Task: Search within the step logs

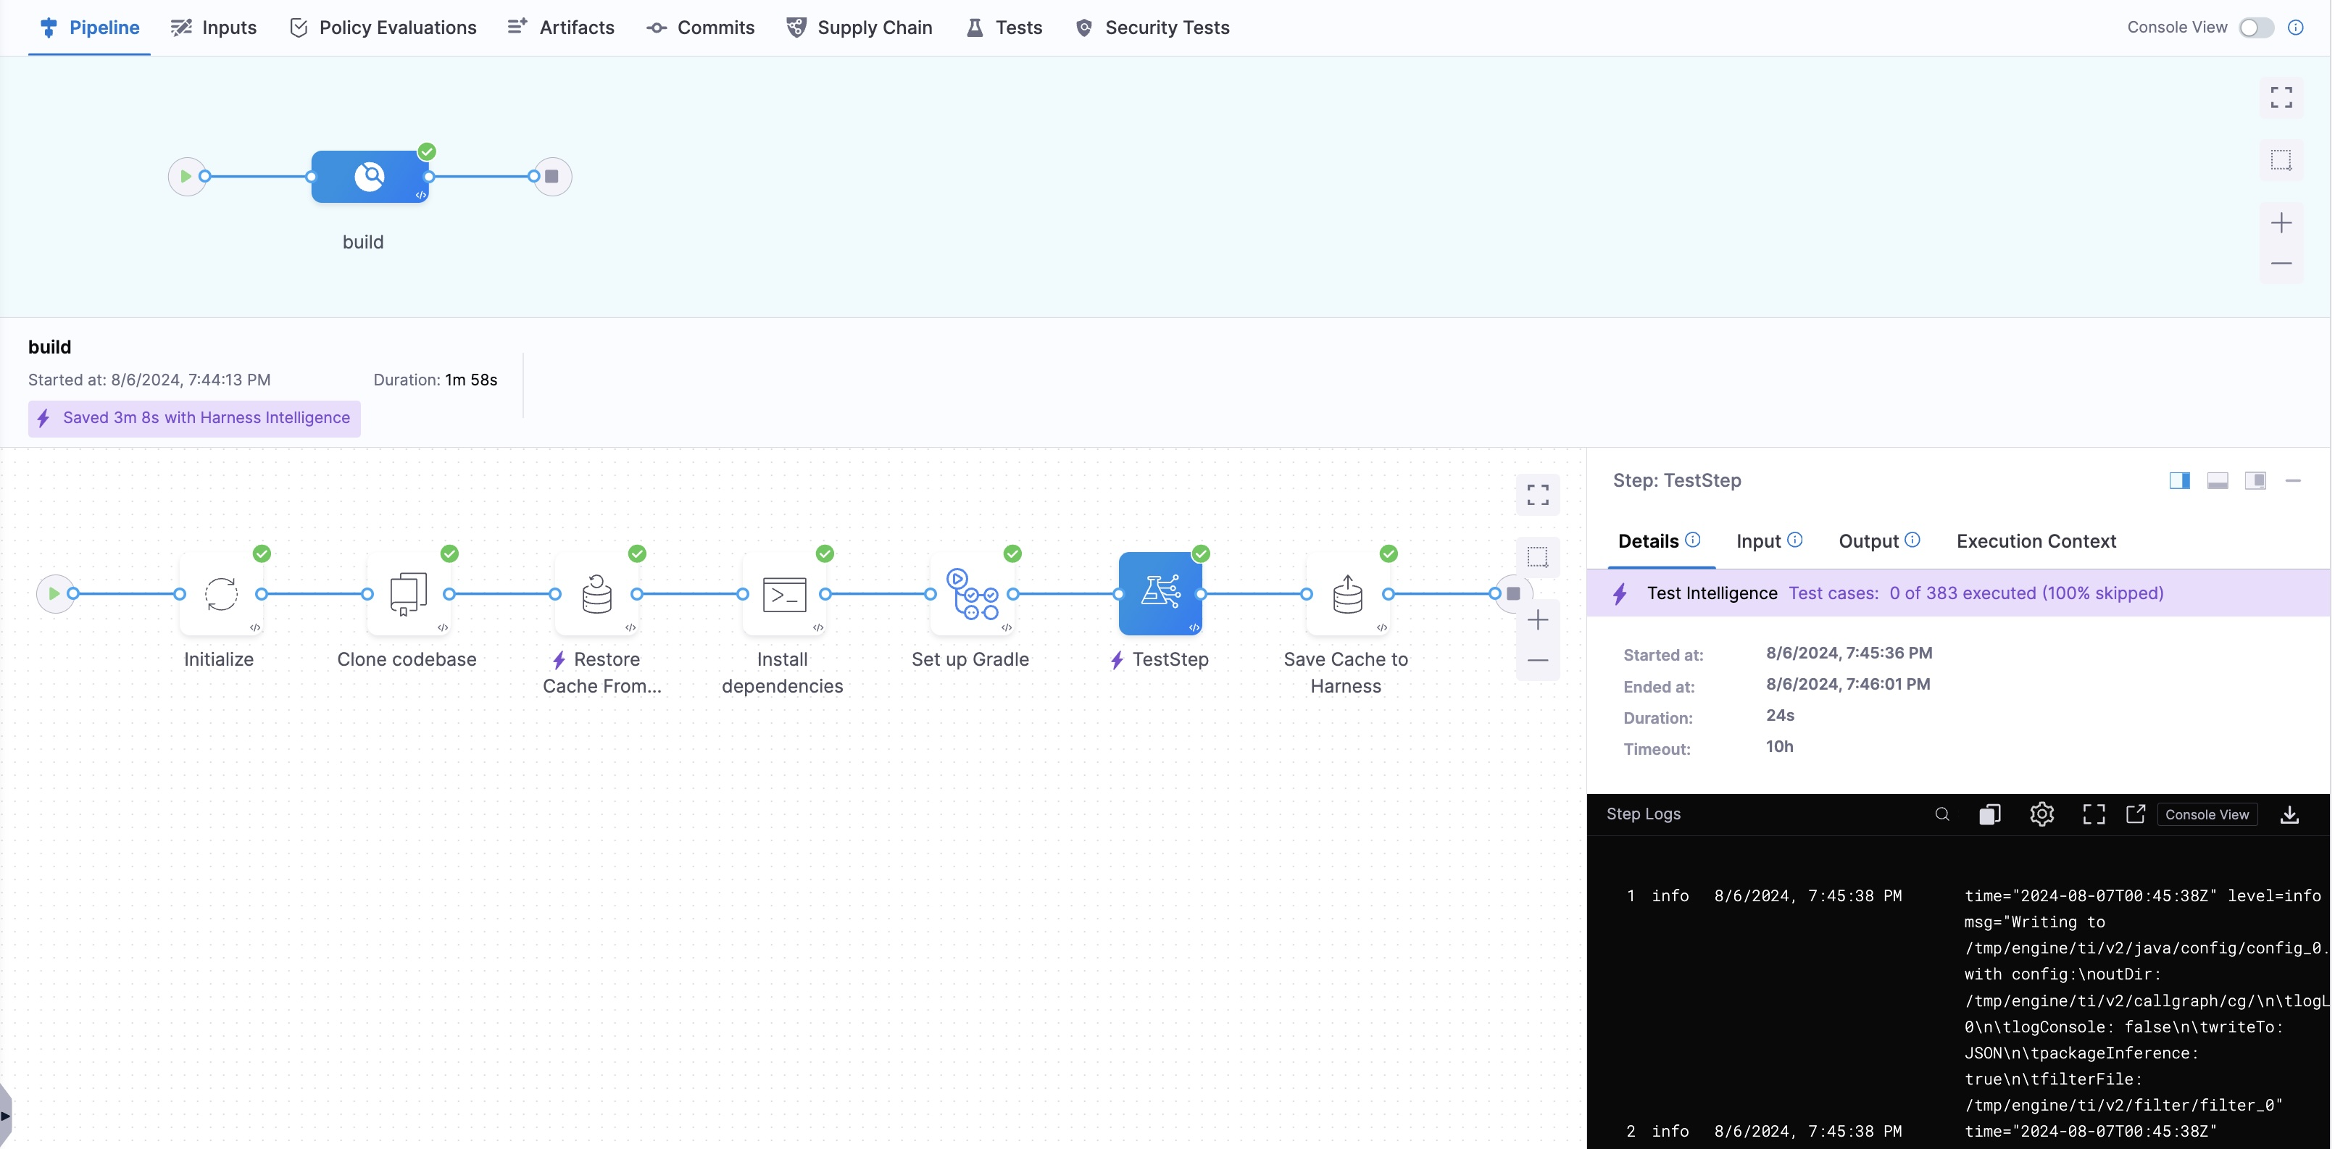Action: (x=1941, y=814)
